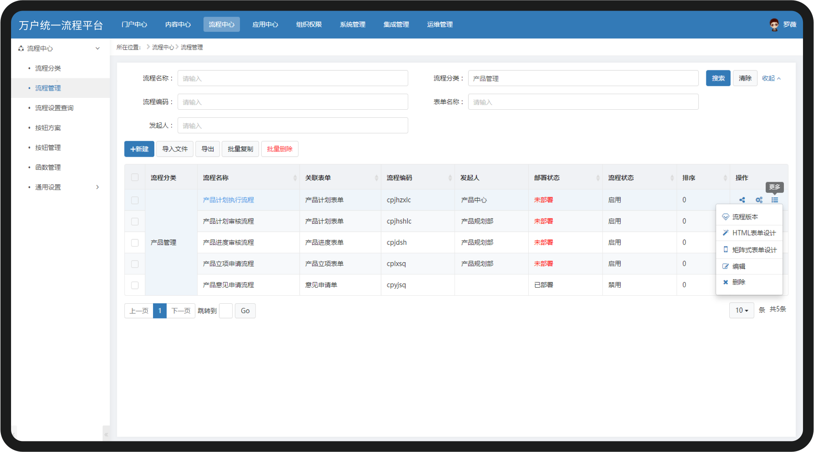Viewport: 814px width, 452px height.
Task: Click the 更多 list icon in the first row
Action: pos(775,200)
